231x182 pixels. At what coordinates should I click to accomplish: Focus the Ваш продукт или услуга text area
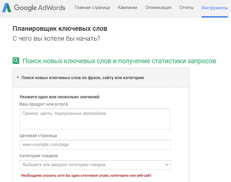95,119
